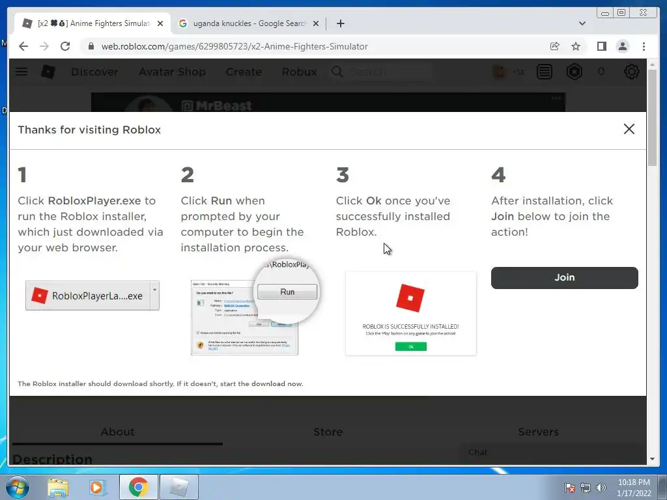Open Chrome three-dot menu

pos(644,46)
